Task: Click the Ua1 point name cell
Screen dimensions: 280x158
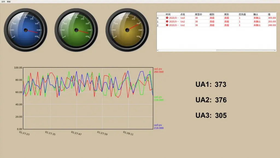Action: coord(187,25)
